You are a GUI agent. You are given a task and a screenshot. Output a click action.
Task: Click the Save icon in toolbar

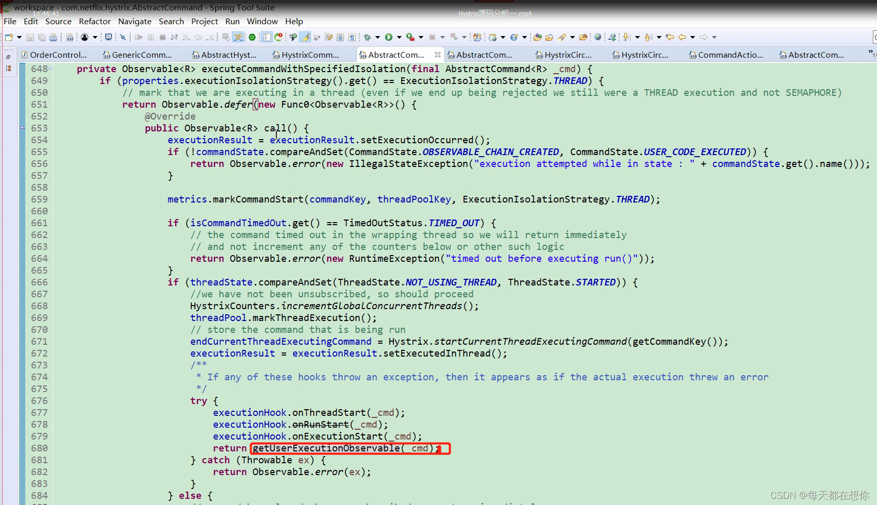(30, 37)
